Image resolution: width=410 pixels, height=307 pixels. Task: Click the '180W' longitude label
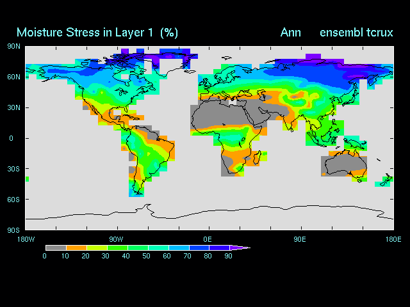point(26,239)
